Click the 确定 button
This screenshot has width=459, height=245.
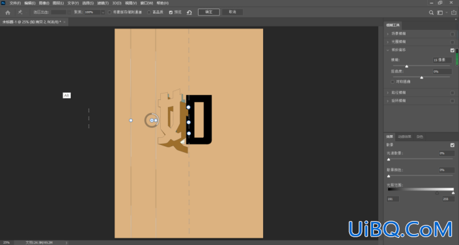(209, 12)
